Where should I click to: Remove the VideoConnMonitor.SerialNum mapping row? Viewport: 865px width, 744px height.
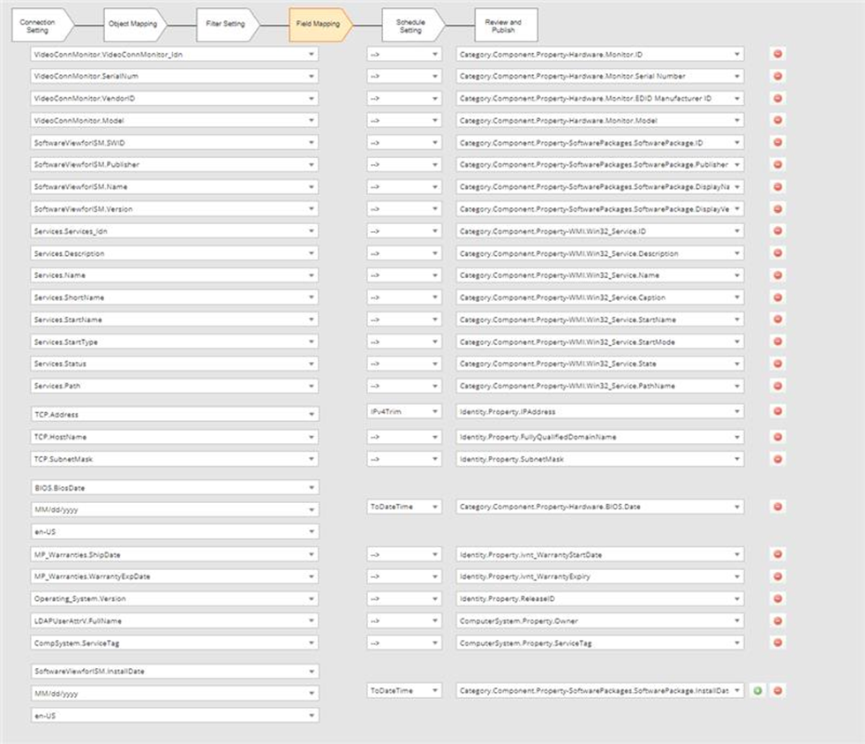click(x=778, y=76)
